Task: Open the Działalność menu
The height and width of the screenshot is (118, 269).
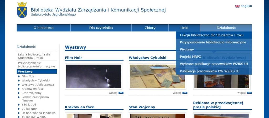Action: 226,28
